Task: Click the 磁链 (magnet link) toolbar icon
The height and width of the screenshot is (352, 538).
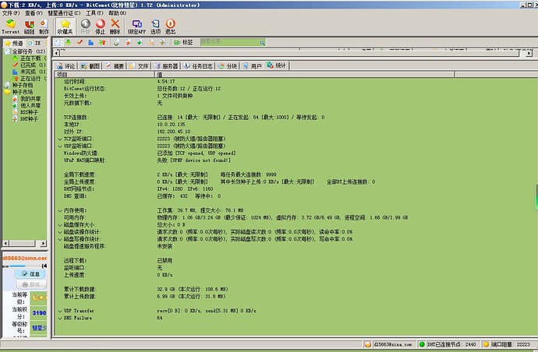Action: [x=29, y=26]
